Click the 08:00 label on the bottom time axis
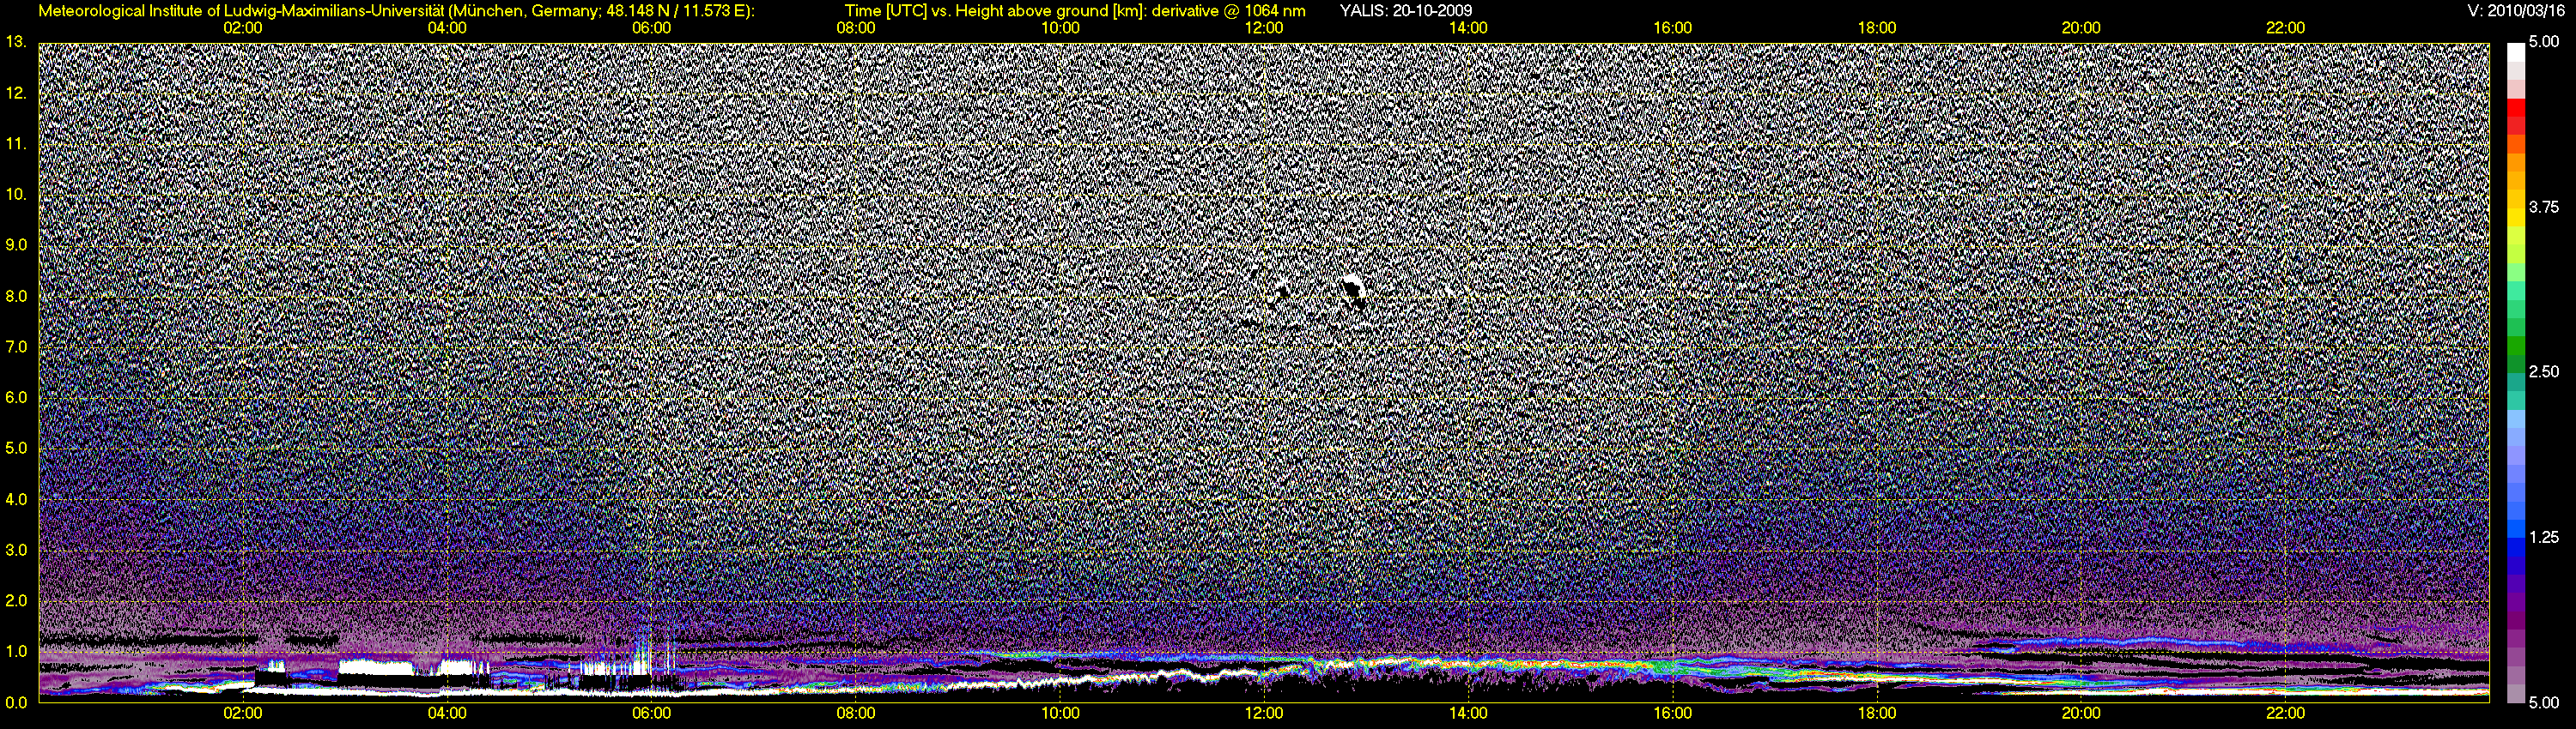This screenshot has width=2576, height=729. (856, 713)
